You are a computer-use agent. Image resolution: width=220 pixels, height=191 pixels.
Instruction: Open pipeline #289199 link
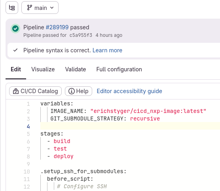pyautogui.click(x=57, y=27)
